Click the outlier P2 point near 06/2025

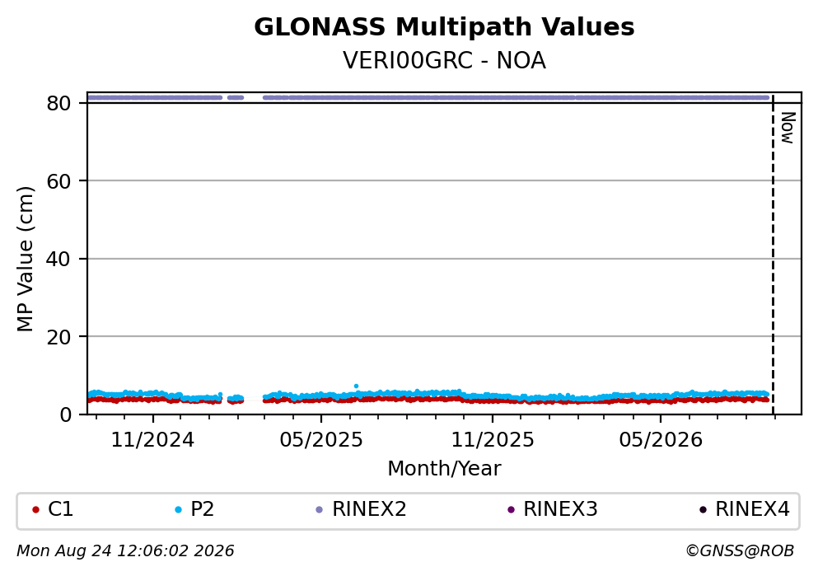[x=357, y=386]
